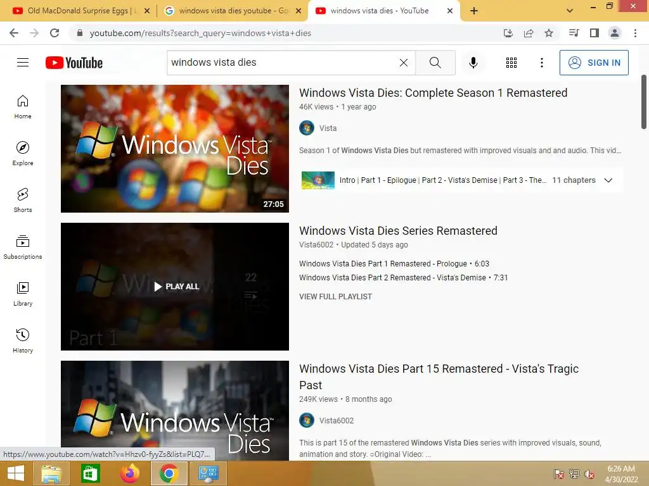Click the SIGN IN button

click(594, 63)
